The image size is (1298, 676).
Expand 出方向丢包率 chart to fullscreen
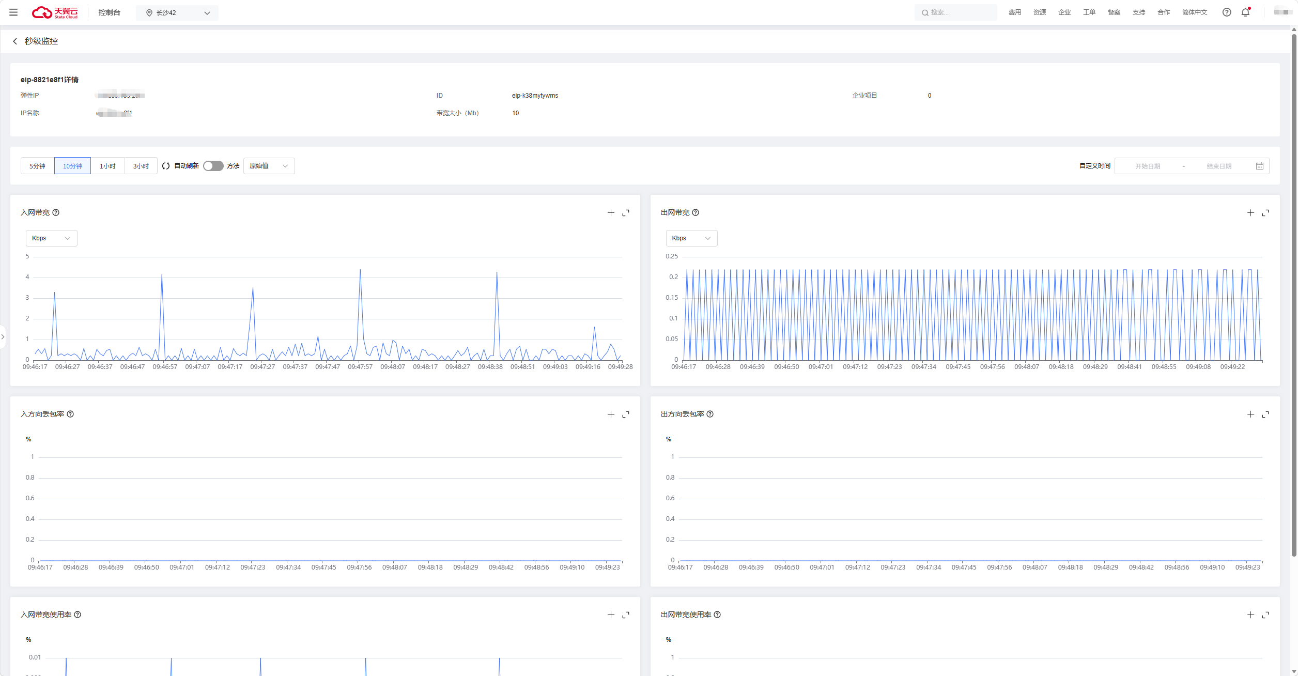click(x=1265, y=414)
